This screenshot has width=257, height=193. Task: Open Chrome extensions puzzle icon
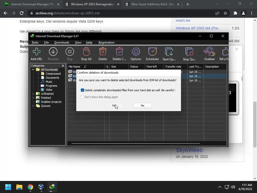(235, 13)
